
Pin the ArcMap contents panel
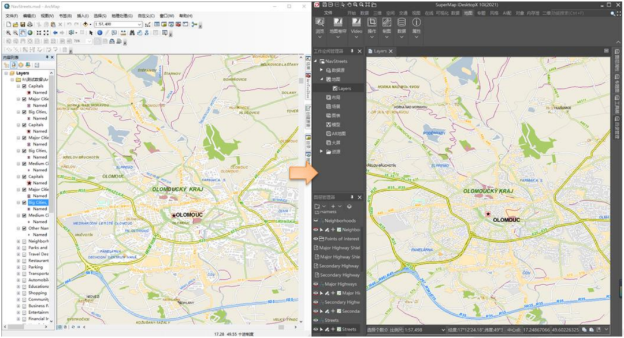(47, 58)
